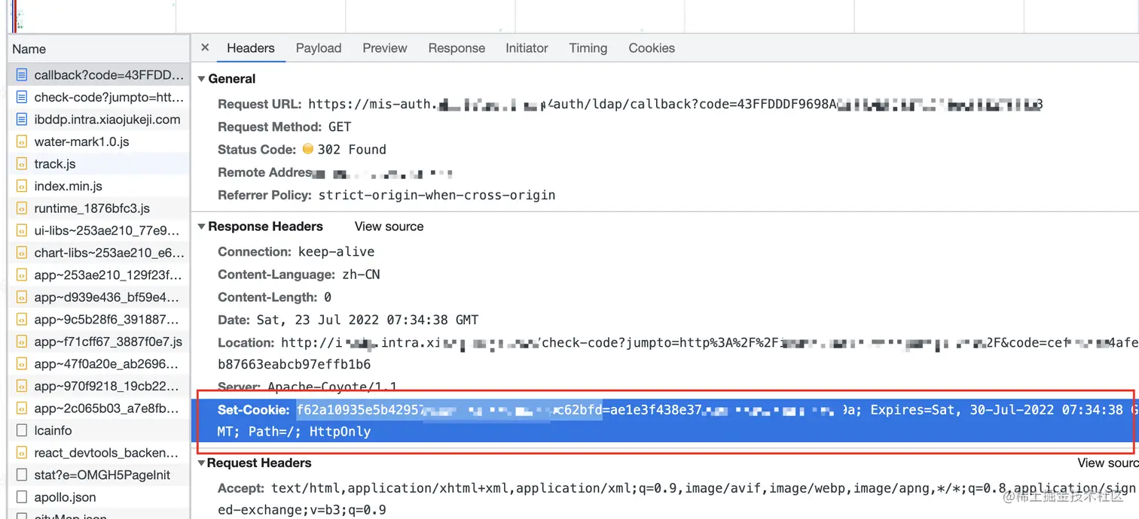The height and width of the screenshot is (519, 1139).
Task: Click the Content-Language zh-CN header
Action: 299,275
